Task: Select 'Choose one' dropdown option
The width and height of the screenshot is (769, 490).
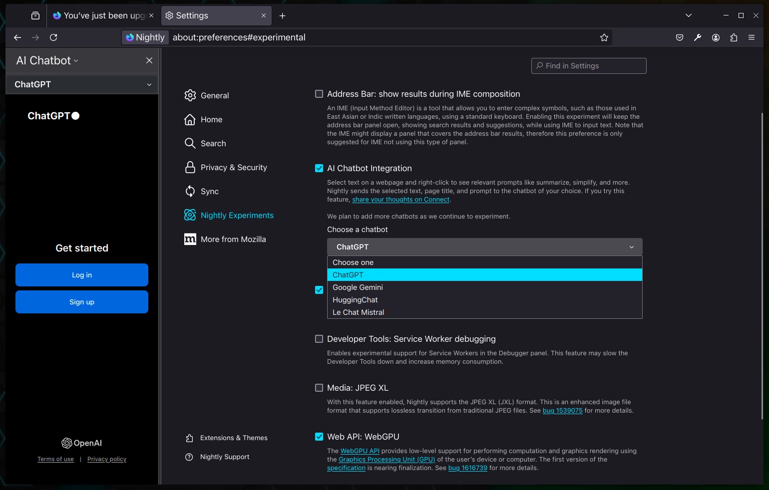Action: 484,262
